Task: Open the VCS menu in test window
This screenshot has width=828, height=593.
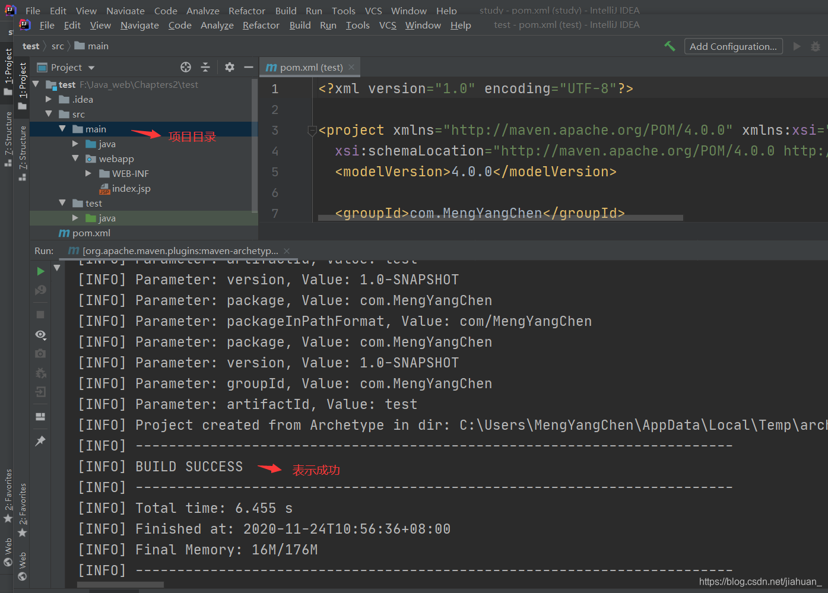Action: pyautogui.click(x=388, y=25)
